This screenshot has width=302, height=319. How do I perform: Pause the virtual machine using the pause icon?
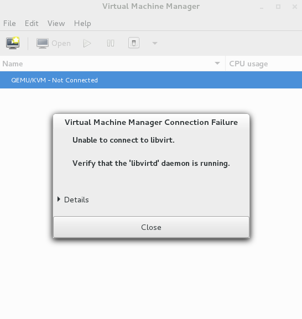111,43
